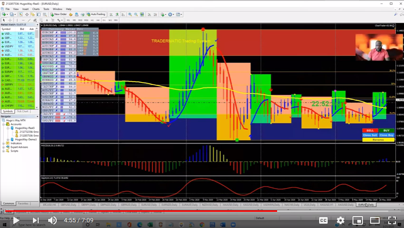404x228 pixels.
Task: Open the Data Window crosshair toolbar icon
Action: (27, 14)
